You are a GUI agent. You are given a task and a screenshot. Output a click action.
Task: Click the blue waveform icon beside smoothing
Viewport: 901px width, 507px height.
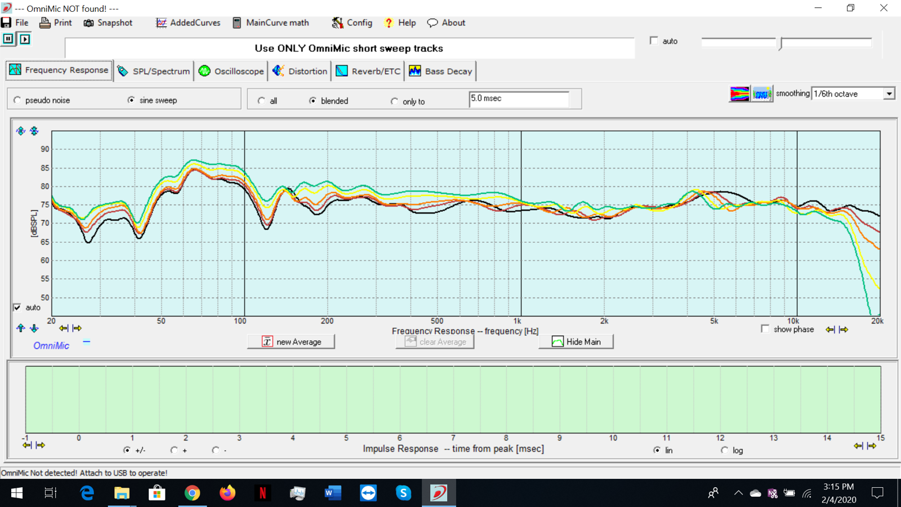[x=762, y=94]
